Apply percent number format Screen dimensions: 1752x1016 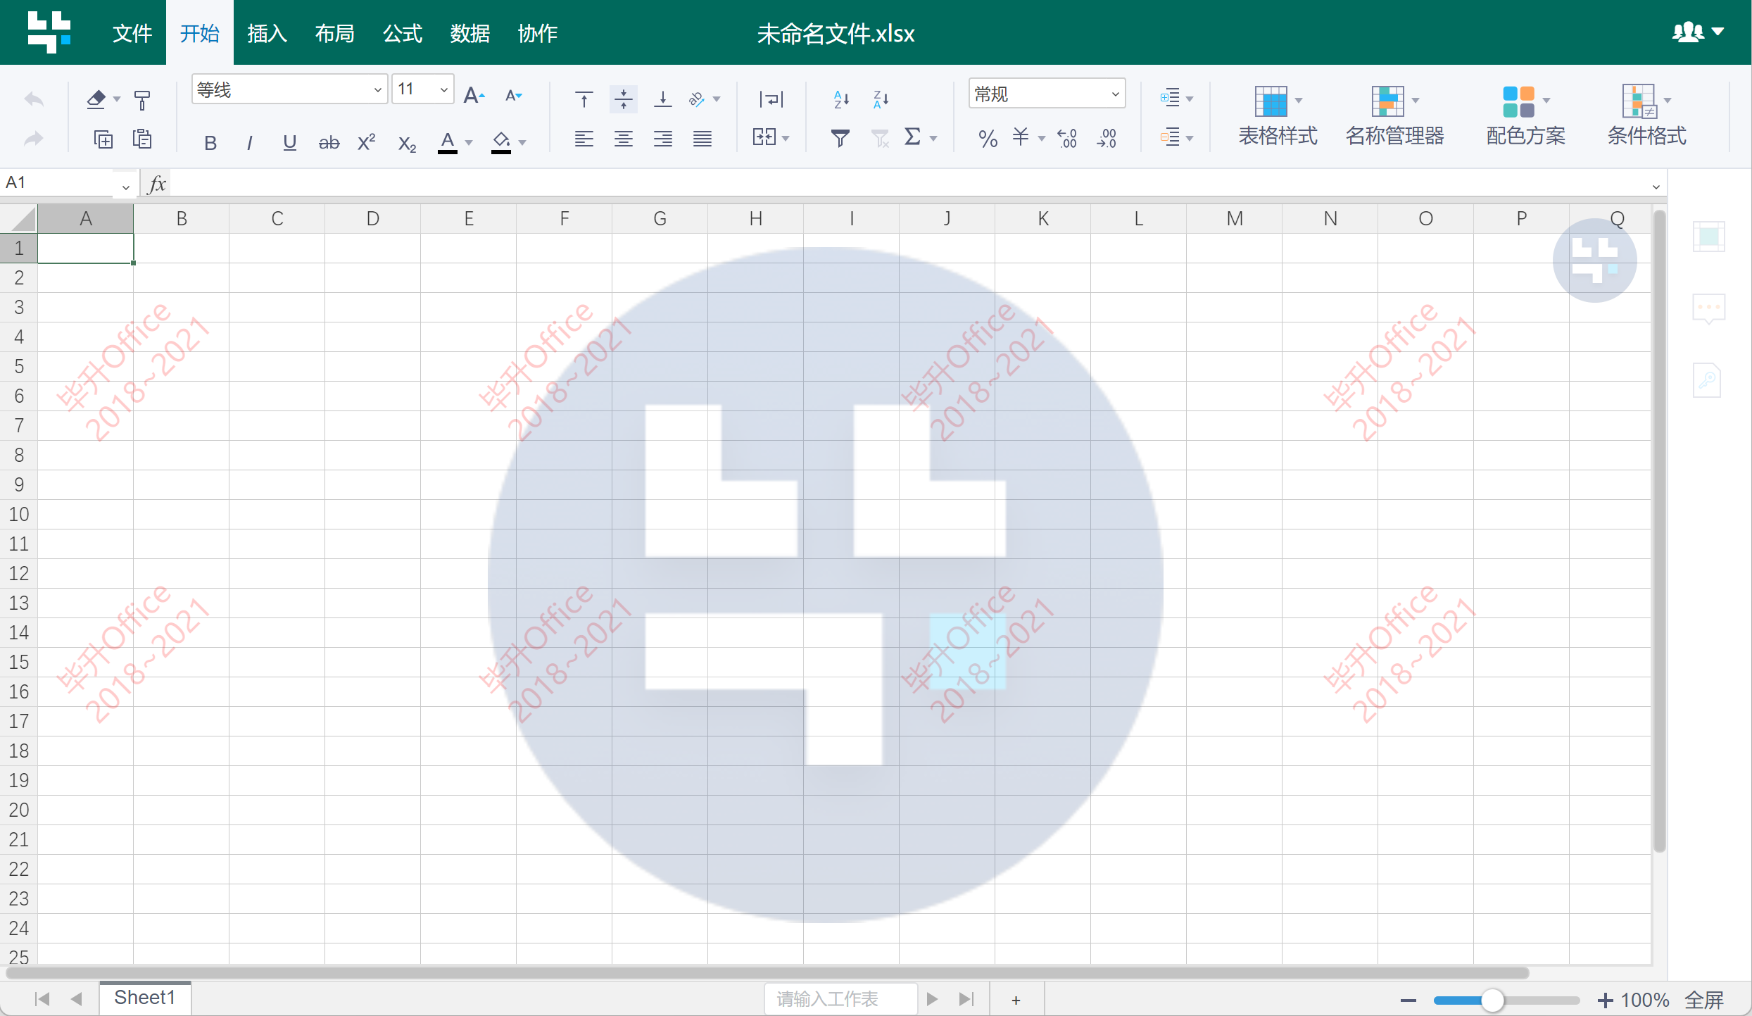(x=988, y=139)
